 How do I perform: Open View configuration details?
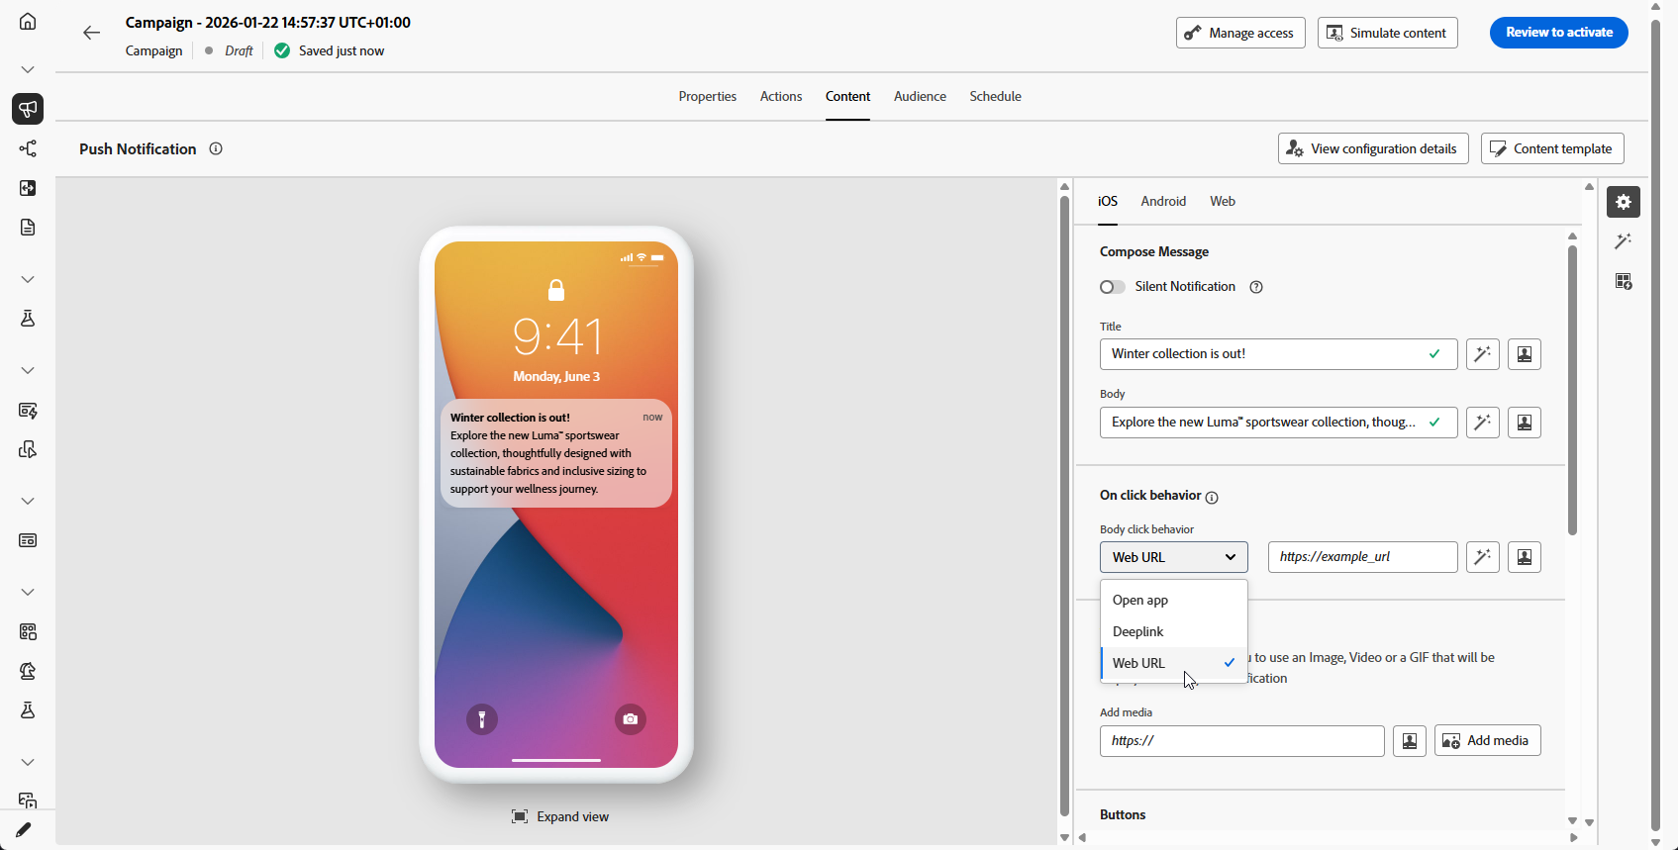pyautogui.click(x=1373, y=148)
